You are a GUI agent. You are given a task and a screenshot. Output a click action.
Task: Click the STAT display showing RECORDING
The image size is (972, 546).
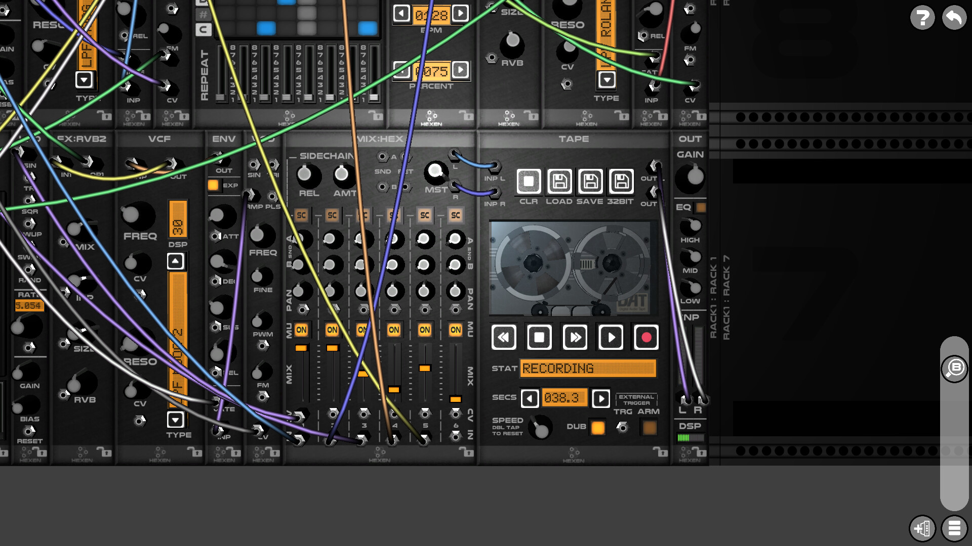587,369
